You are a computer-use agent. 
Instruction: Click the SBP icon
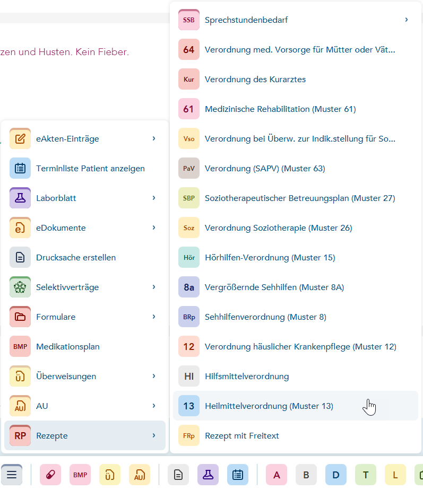coord(189,198)
